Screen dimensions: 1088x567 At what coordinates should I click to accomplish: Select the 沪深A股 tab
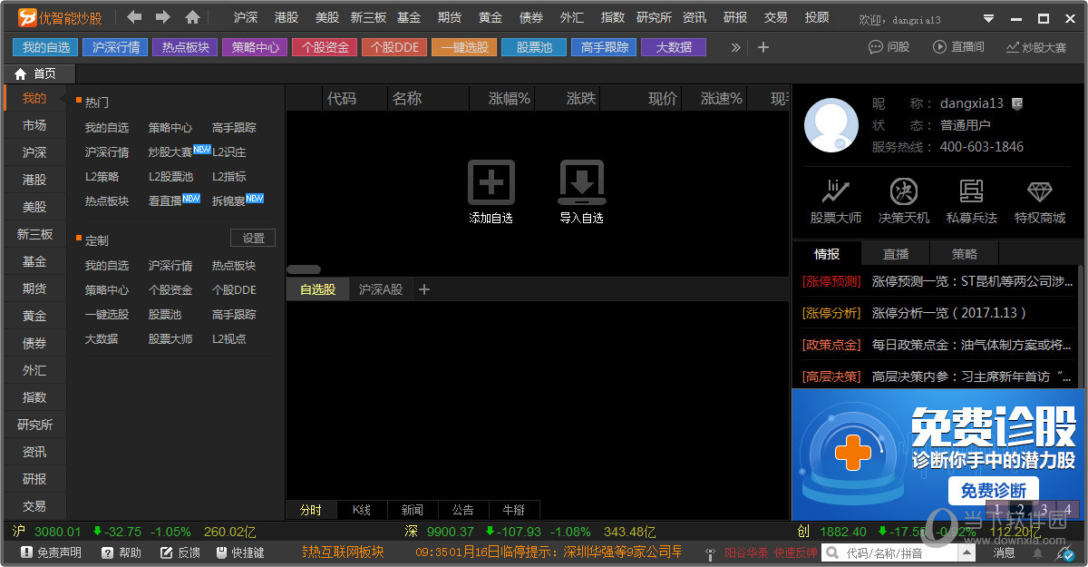click(381, 289)
